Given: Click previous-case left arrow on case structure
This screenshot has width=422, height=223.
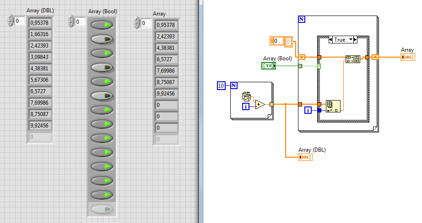Looking at the screenshot, I should [x=330, y=40].
